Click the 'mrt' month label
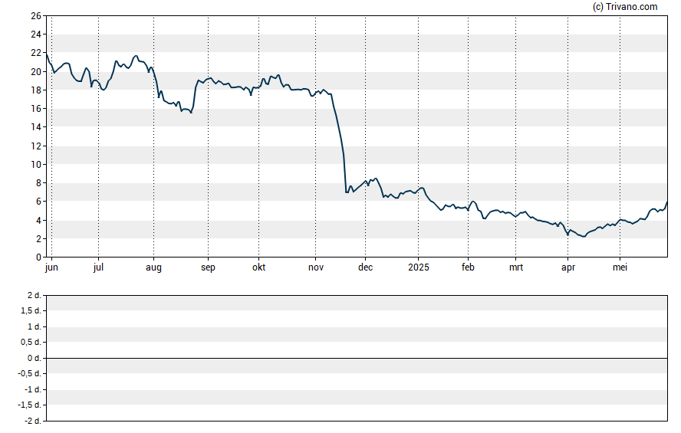The image size is (681, 433). (516, 267)
